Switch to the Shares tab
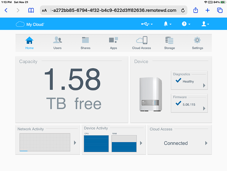Viewport: 227px width, 171px height. tap(86, 43)
